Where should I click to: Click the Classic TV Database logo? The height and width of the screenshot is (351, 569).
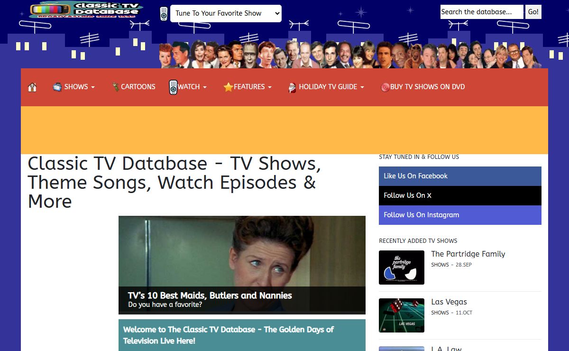click(86, 10)
